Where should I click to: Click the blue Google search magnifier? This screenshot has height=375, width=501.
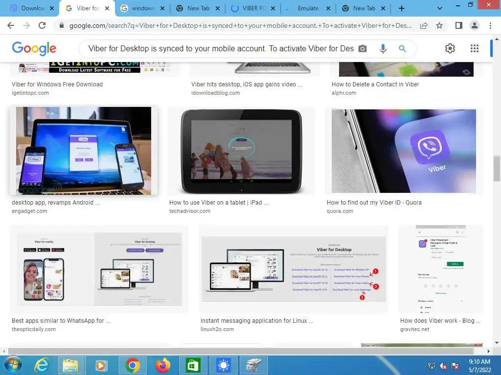(x=402, y=48)
